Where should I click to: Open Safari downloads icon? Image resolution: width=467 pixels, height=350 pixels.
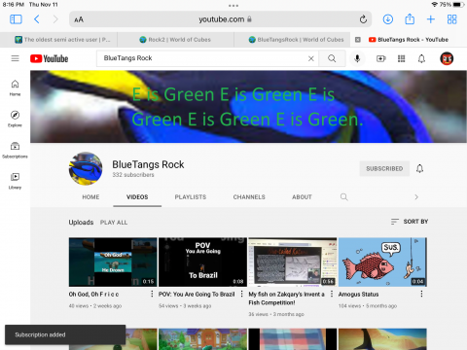(388, 19)
